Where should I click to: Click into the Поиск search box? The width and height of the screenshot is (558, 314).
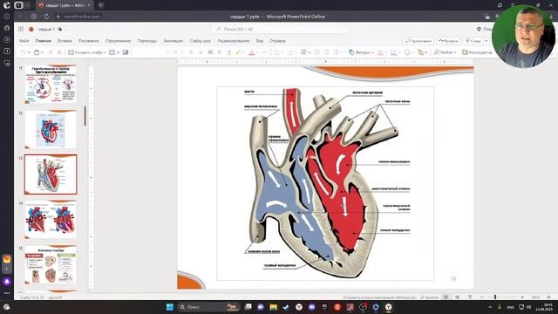point(279,29)
